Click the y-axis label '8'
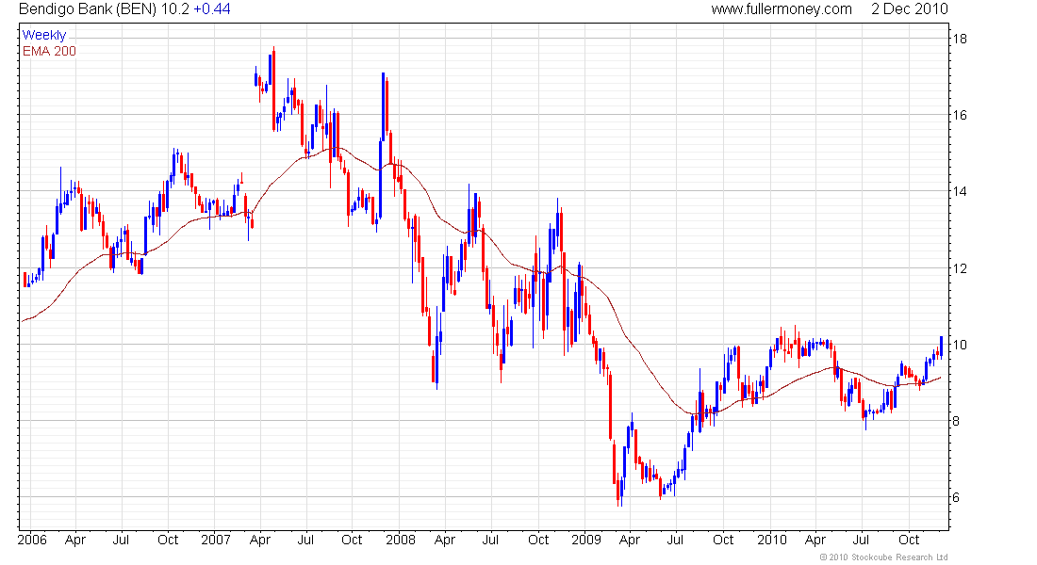Viewport: 1037px width, 565px height. [956, 421]
